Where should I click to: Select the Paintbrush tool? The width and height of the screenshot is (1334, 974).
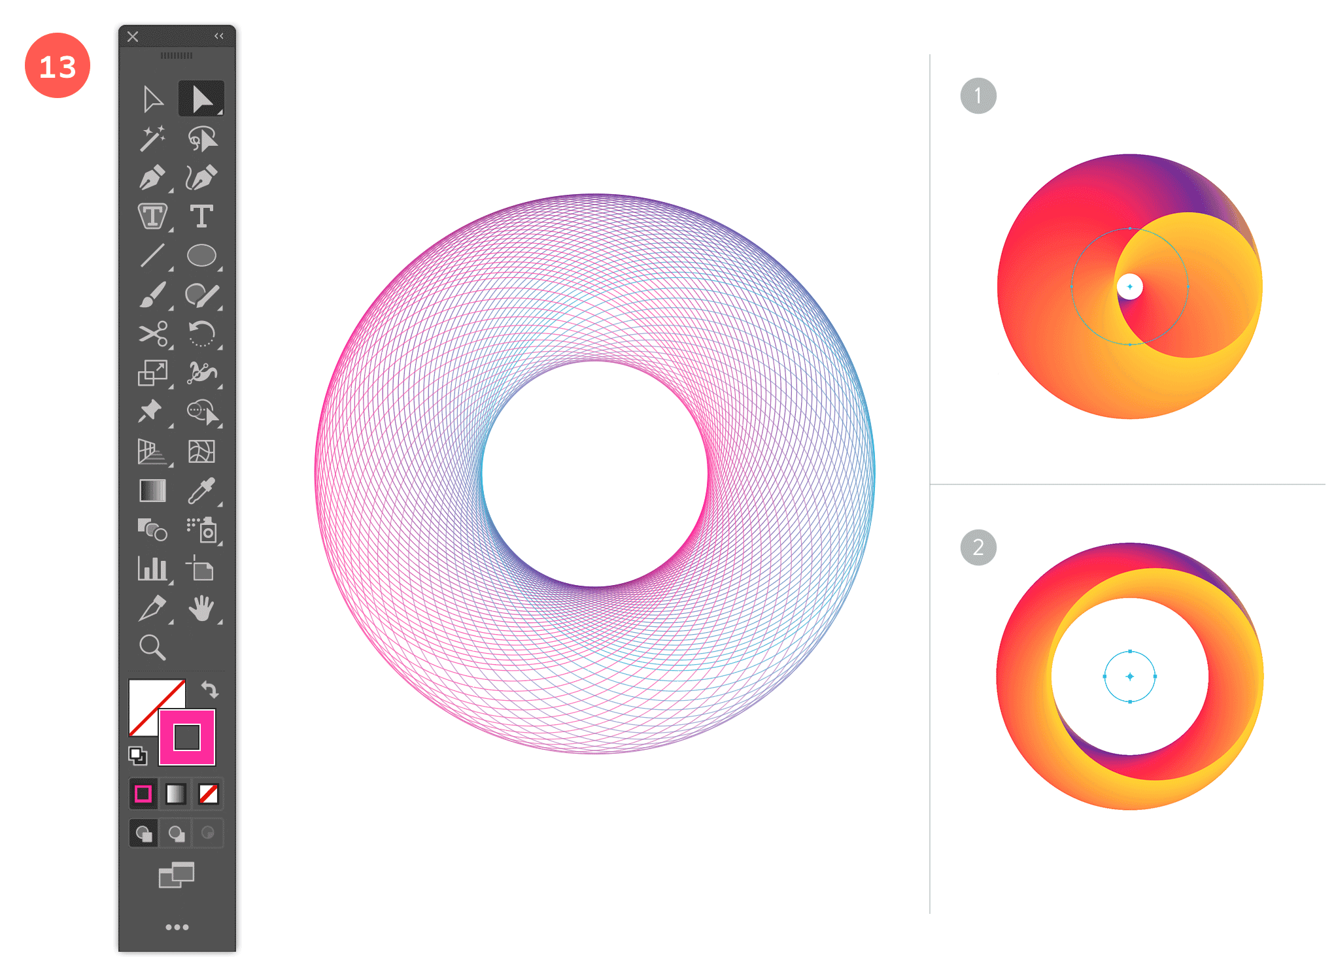click(152, 295)
